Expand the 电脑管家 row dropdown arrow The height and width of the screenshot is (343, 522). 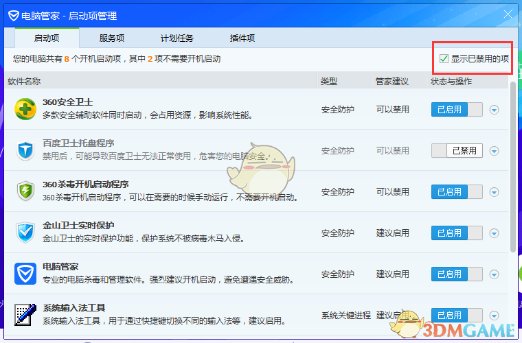494,274
